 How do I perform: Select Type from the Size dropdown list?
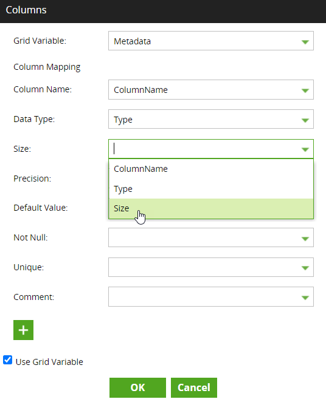coord(211,189)
